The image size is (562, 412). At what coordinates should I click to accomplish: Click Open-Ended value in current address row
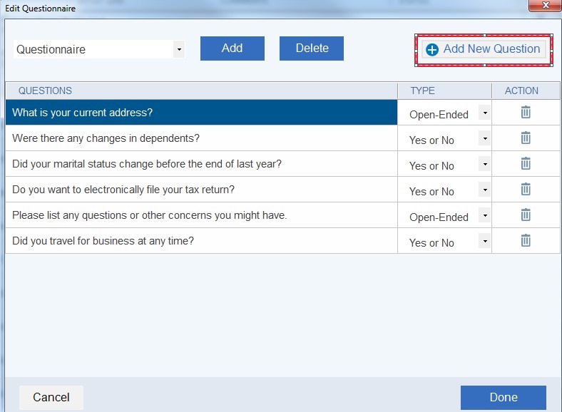439,115
